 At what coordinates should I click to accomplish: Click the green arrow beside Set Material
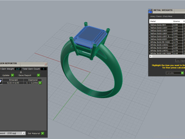point(43,133)
